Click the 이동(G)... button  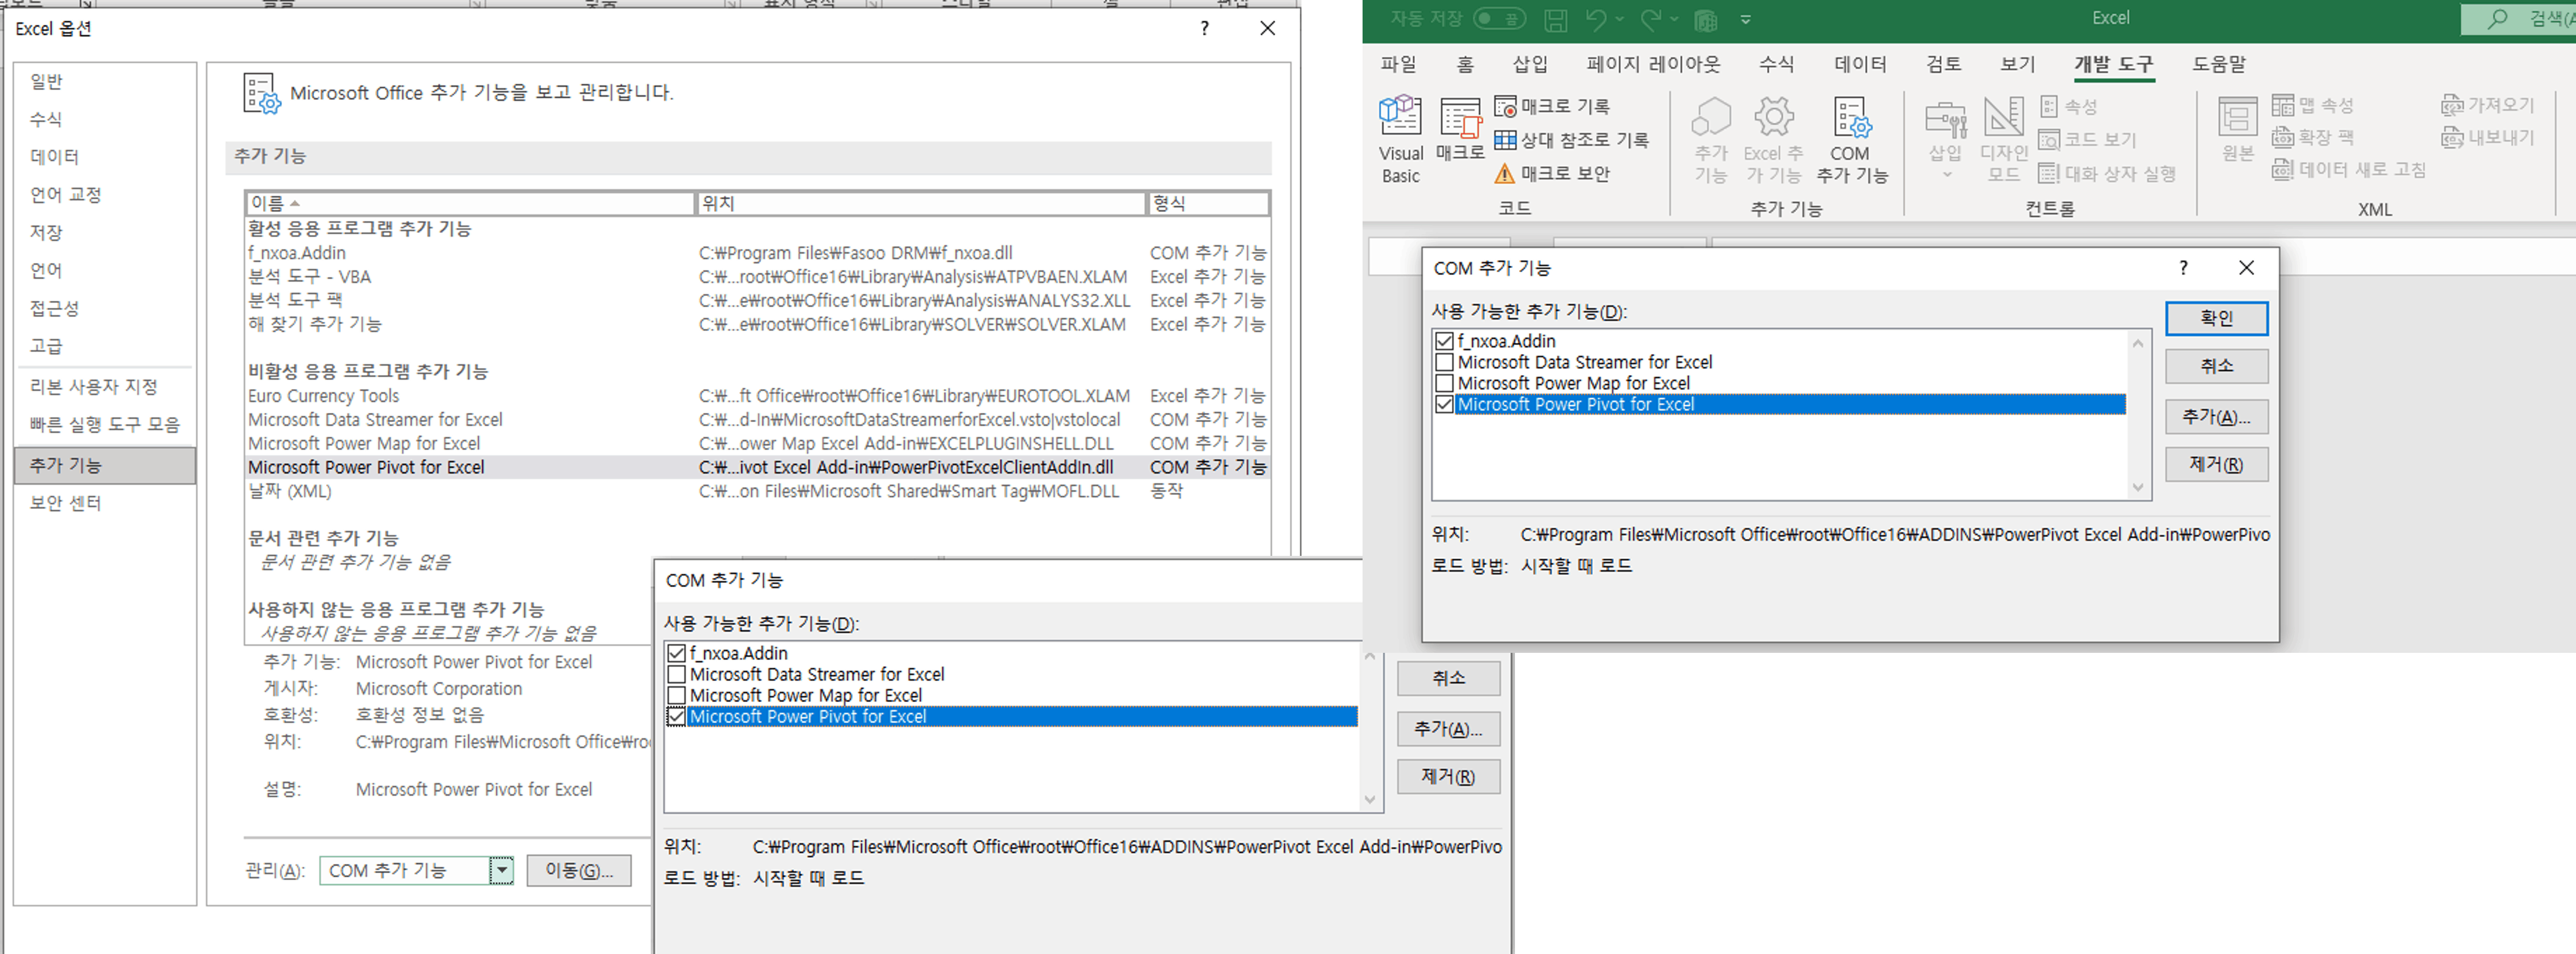579,870
